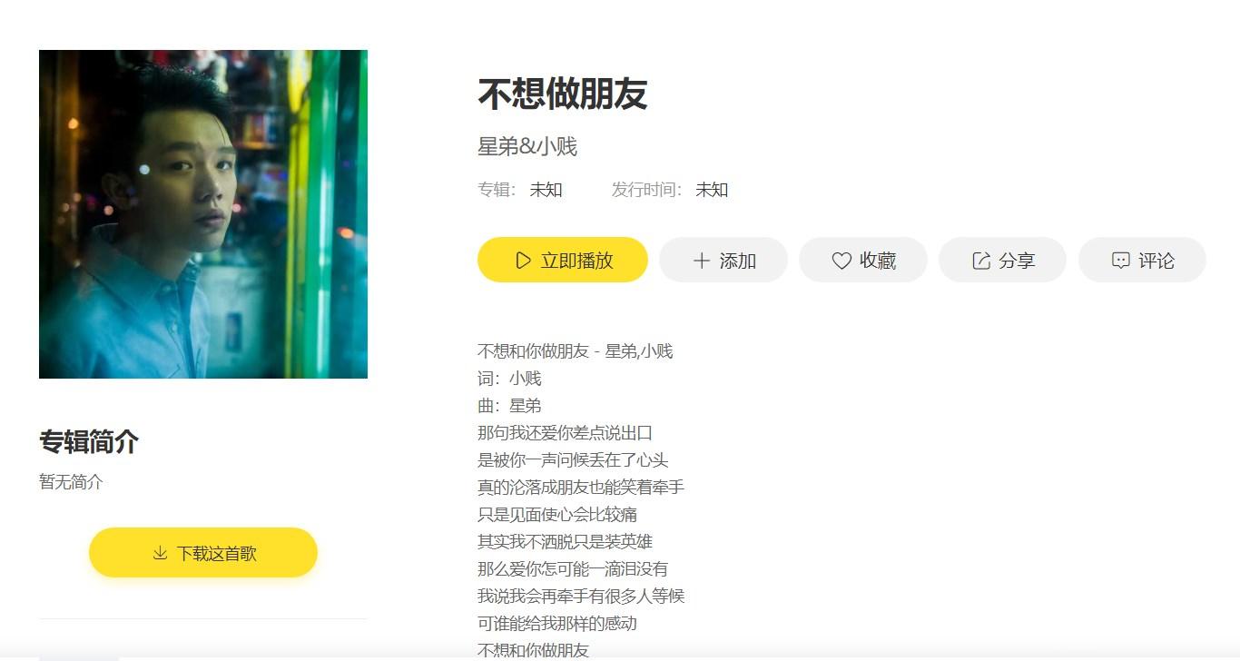1240x661 pixels.
Task: Download the track with 下载这首歌
Action: 203,552
